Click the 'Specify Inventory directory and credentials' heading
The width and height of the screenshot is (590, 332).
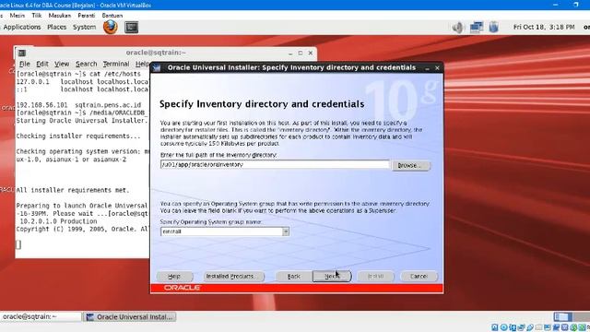[262, 104]
